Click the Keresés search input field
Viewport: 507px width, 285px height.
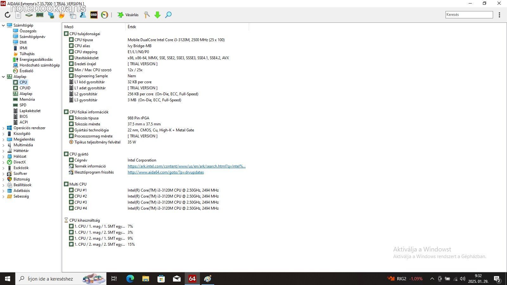469,15
